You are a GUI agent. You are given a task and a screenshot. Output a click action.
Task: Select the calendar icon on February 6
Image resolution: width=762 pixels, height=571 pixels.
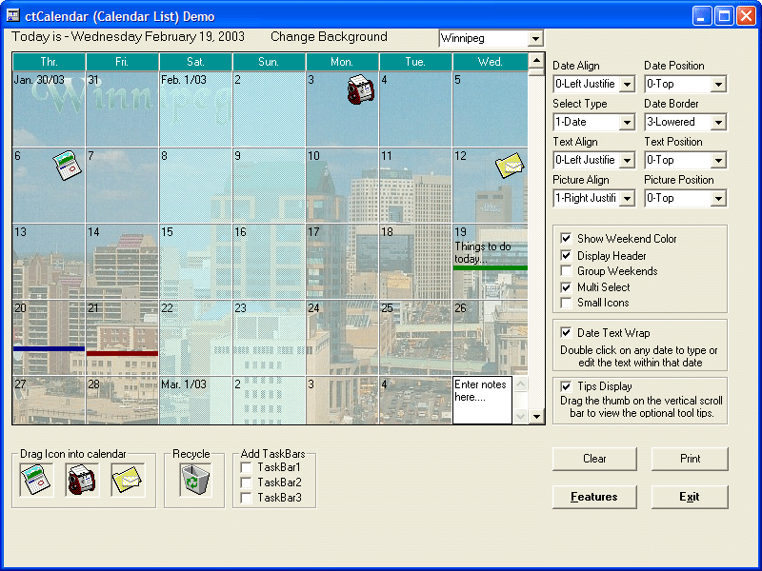[67, 166]
